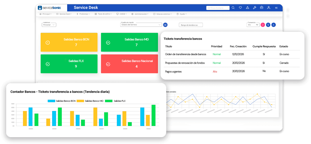Click the blue refresh icon
This screenshot has width=311, height=144.
pos(273,25)
